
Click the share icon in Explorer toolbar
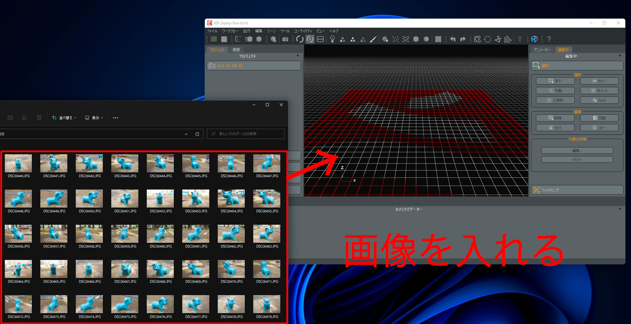pyautogui.click(x=25, y=118)
